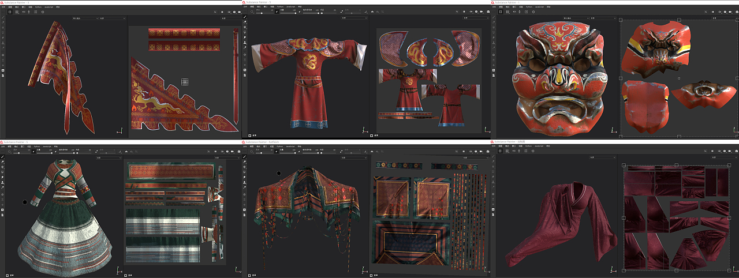This screenshot has height=278, width=739.
Task: Open the Python menu in the flag window
Action: click(x=38, y=7)
